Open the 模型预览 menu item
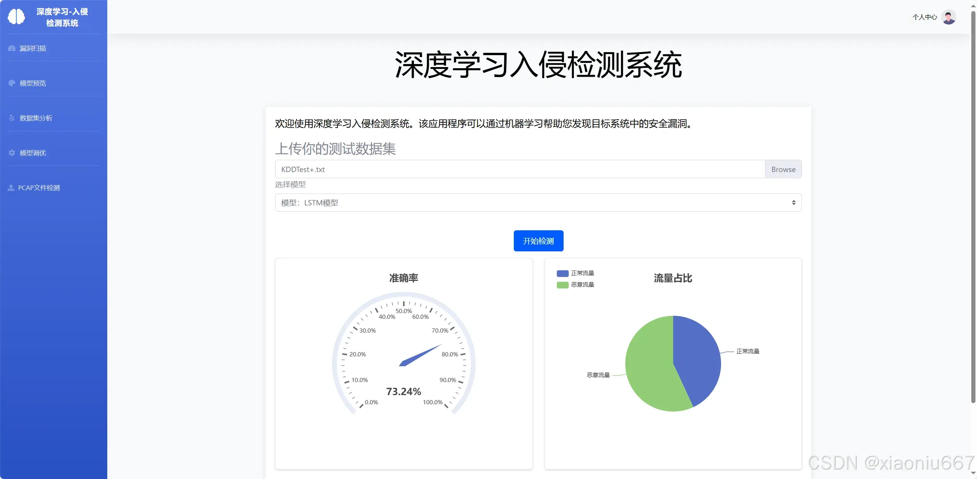This screenshot has width=977, height=479. (33, 83)
